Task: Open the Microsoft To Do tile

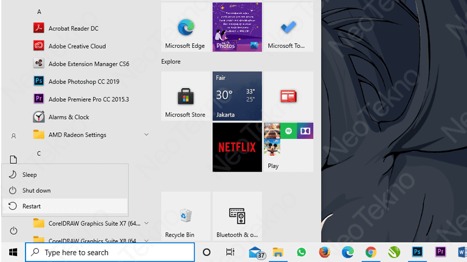Action: (x=288, y=27)
